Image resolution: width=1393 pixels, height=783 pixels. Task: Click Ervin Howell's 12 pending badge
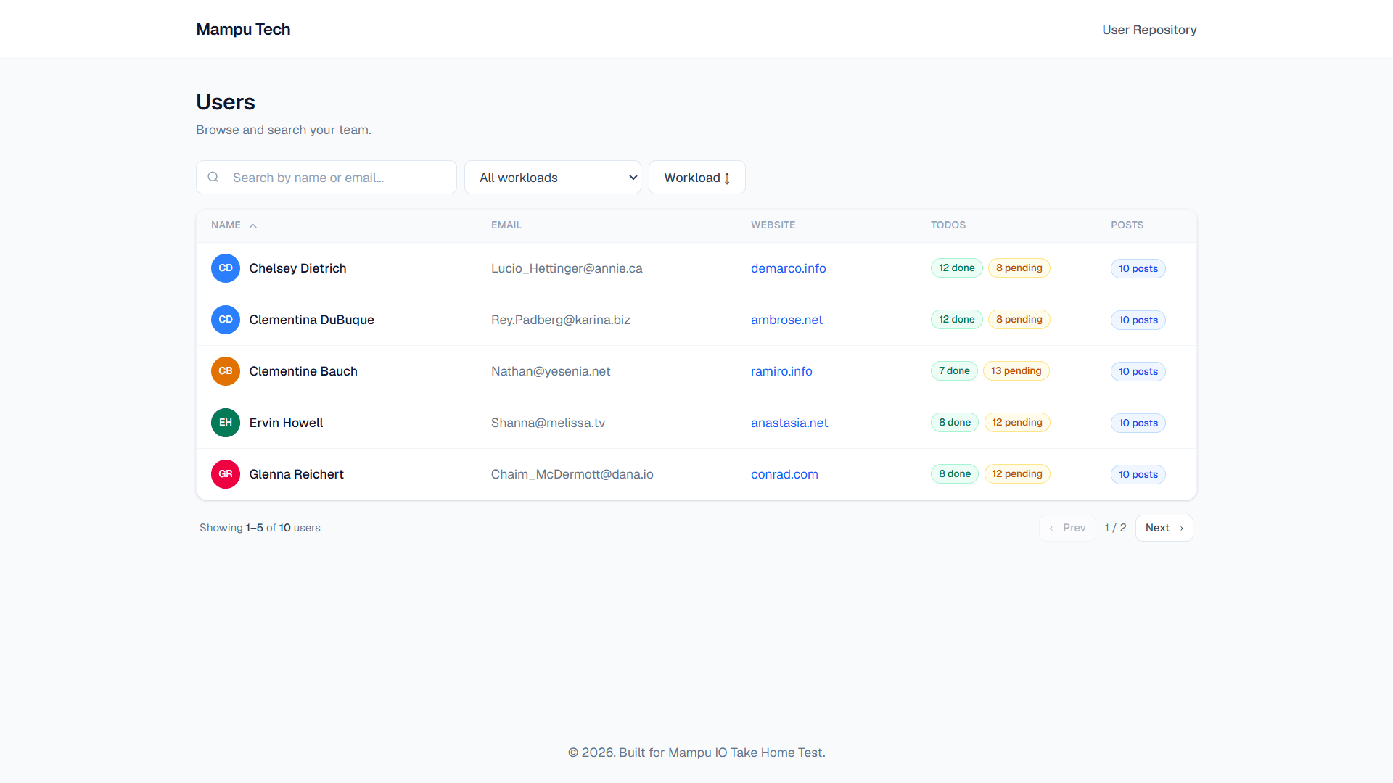point(1016,423)
